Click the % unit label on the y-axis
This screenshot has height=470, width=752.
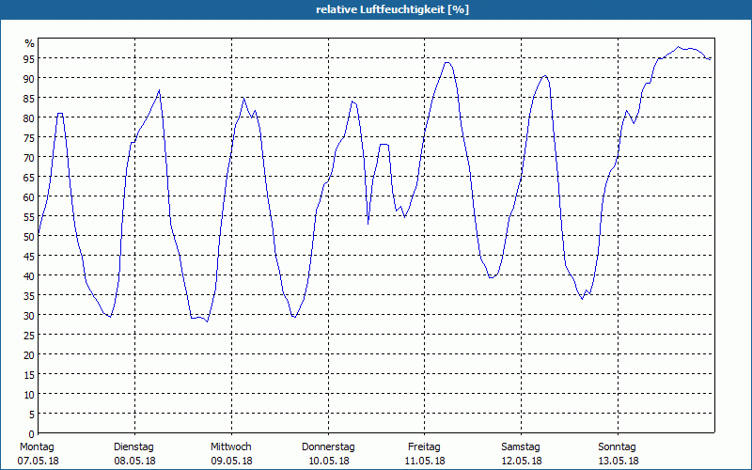tap(30, 43)
